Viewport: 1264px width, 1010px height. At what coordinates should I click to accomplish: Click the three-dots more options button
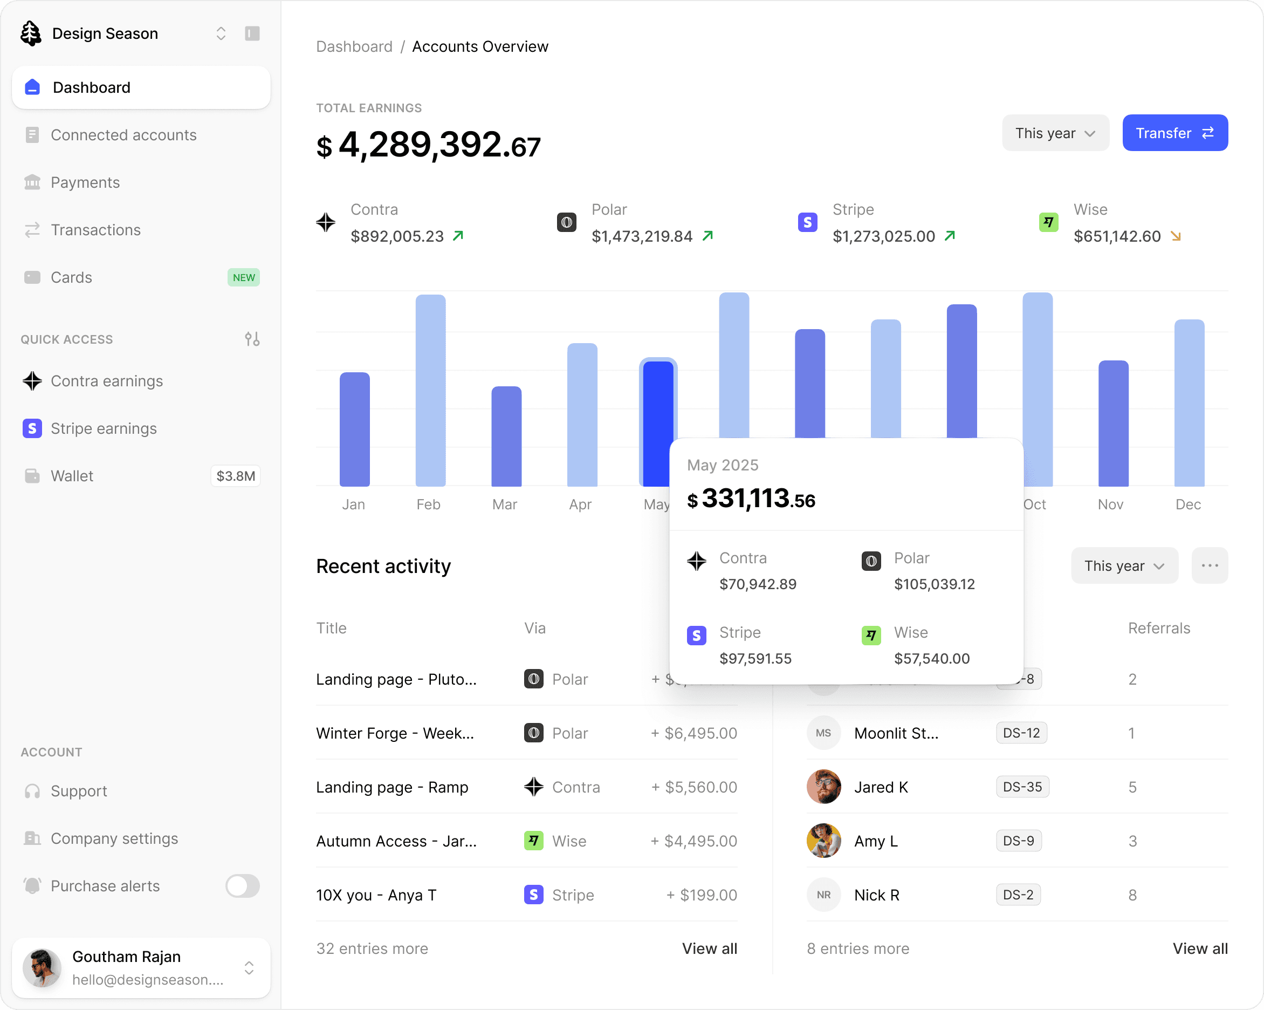[x=1210, y=565]
